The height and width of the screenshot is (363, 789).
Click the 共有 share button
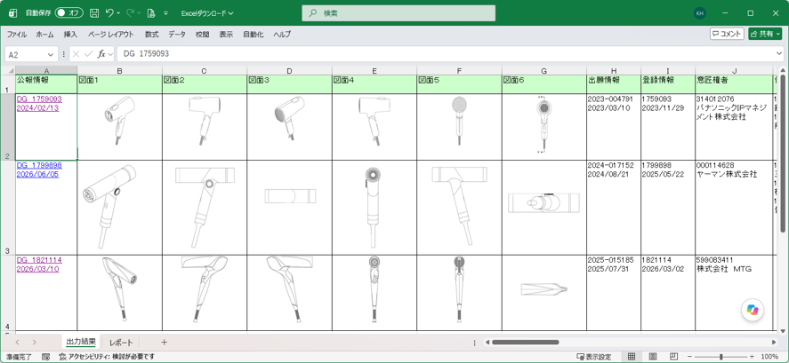[x=765, y=34]
